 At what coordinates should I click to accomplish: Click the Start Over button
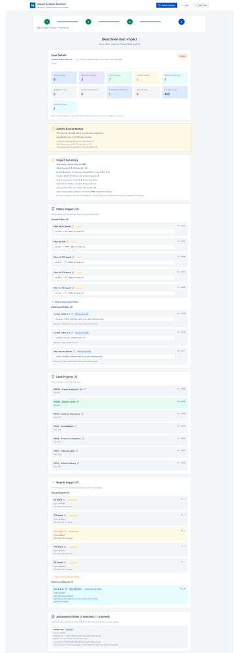point(201,5)
